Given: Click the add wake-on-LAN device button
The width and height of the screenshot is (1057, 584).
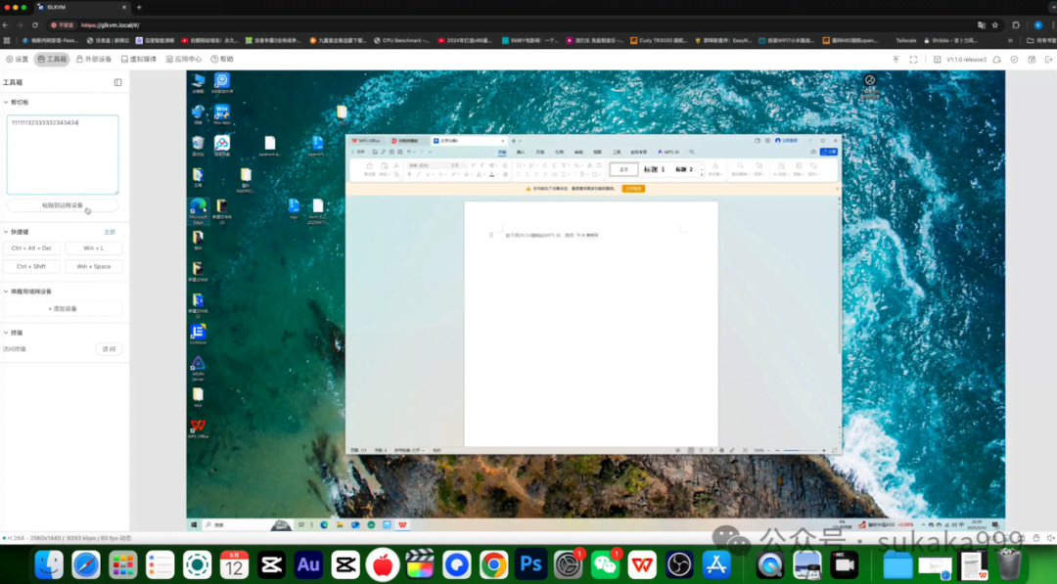Looking at the screenshot, I should (63, 308).
